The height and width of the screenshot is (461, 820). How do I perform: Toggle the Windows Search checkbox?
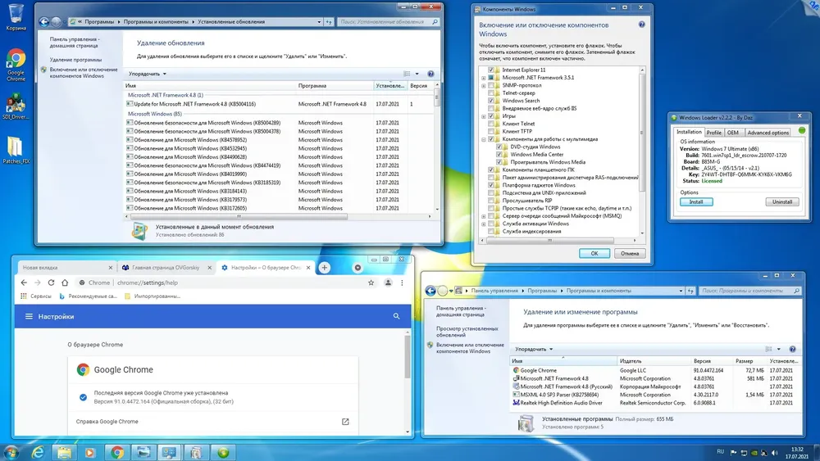[490, 101]
